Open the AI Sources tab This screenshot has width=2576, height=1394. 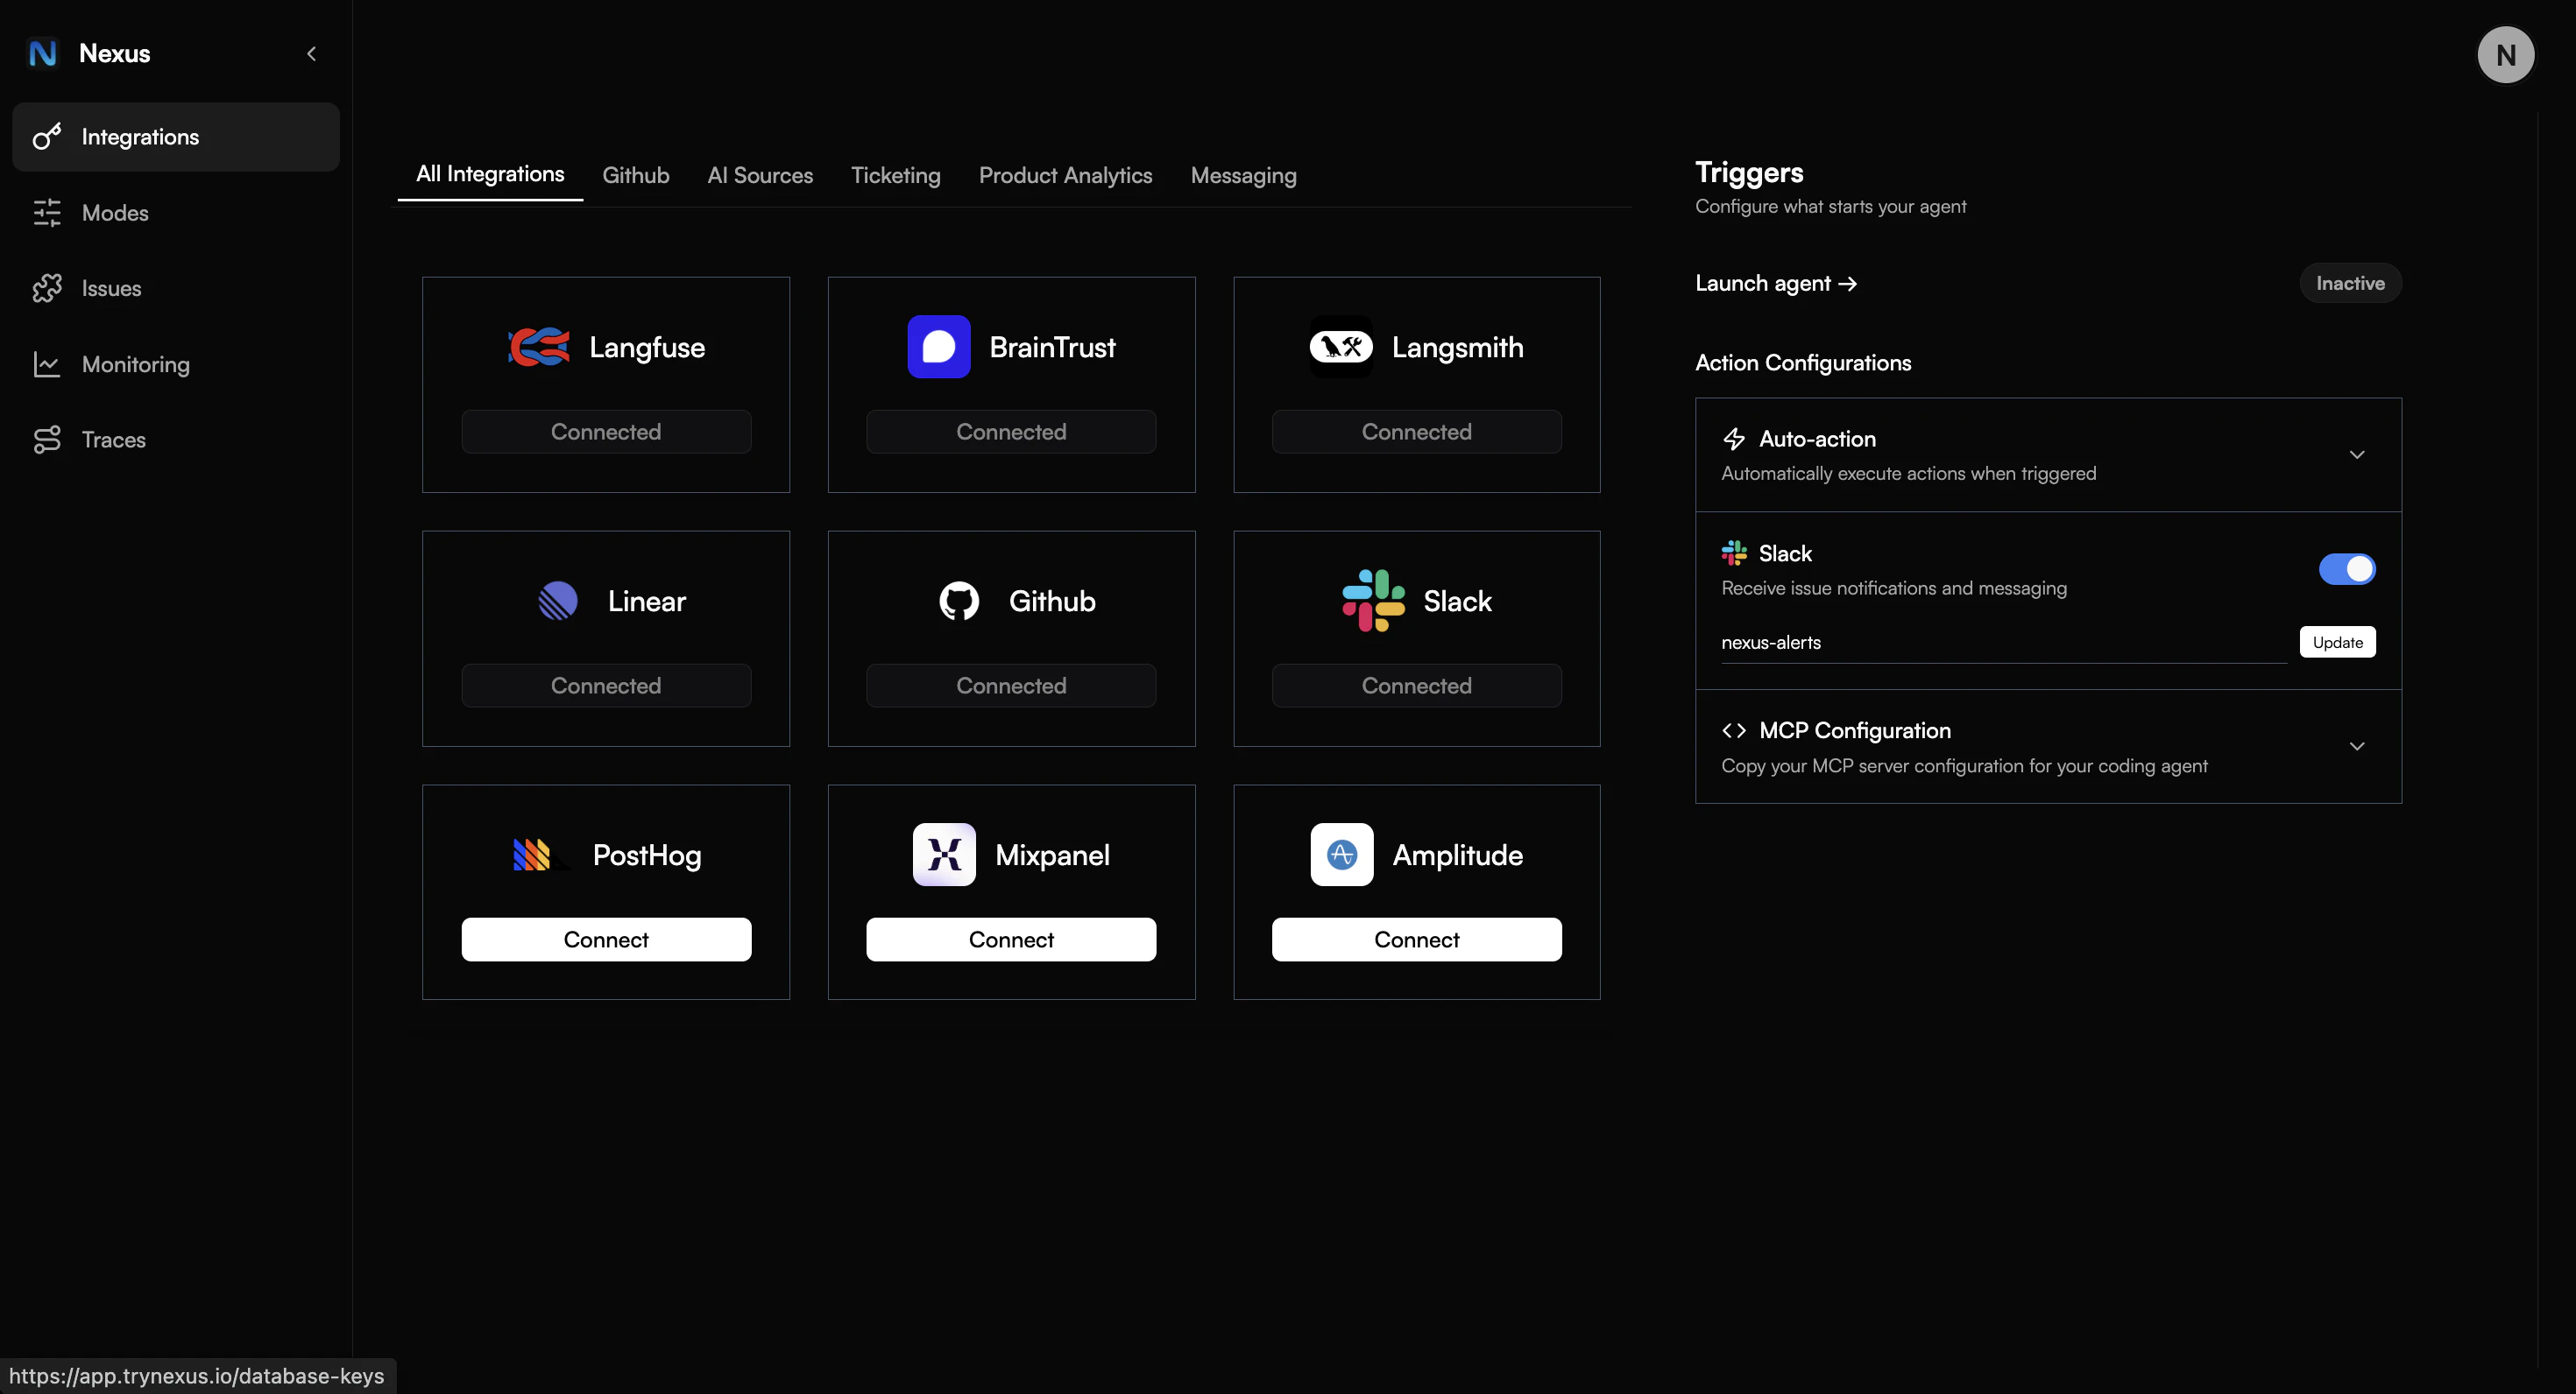(760, 175)
